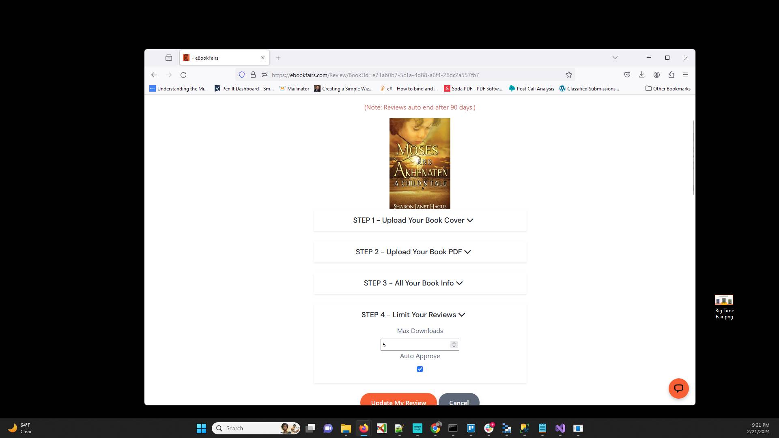This screenshot has width=779, height=438.
Task: Open the browser extensions icon
Action: (x=671, y=75)
